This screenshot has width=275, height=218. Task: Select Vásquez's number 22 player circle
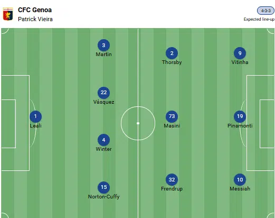[103, 93]
